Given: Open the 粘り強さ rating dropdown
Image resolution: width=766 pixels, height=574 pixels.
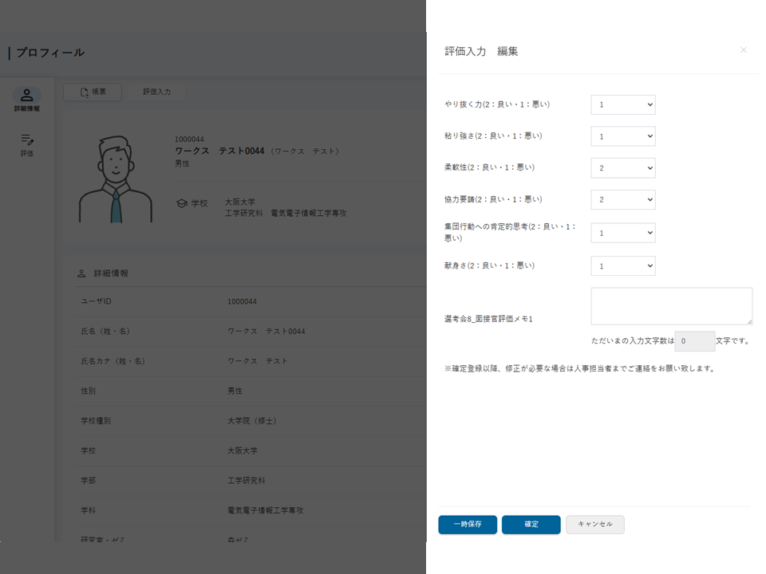Looking at the screenshot, I should pos(622,136).
